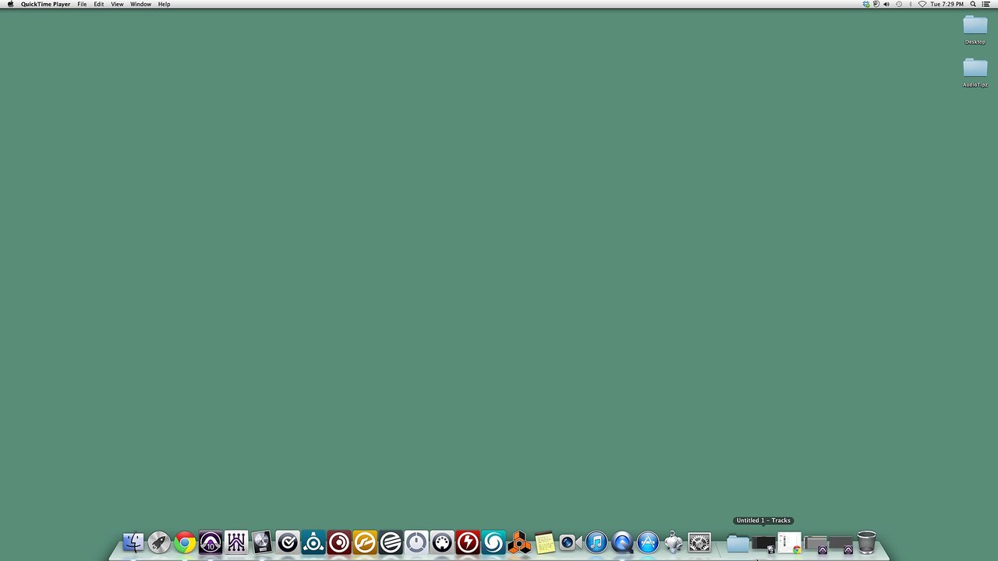Open Finder from the Dock
Viewport: 998px width, 561px height.
pyautogui.click(x=133, y=542)
